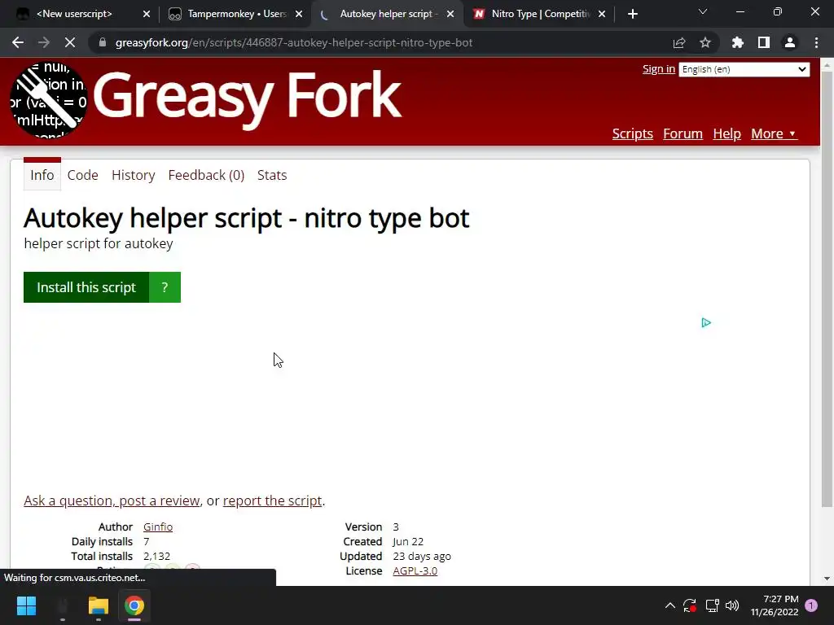
Task: Open the Help navigation link
Action: (x=726, y=133)
